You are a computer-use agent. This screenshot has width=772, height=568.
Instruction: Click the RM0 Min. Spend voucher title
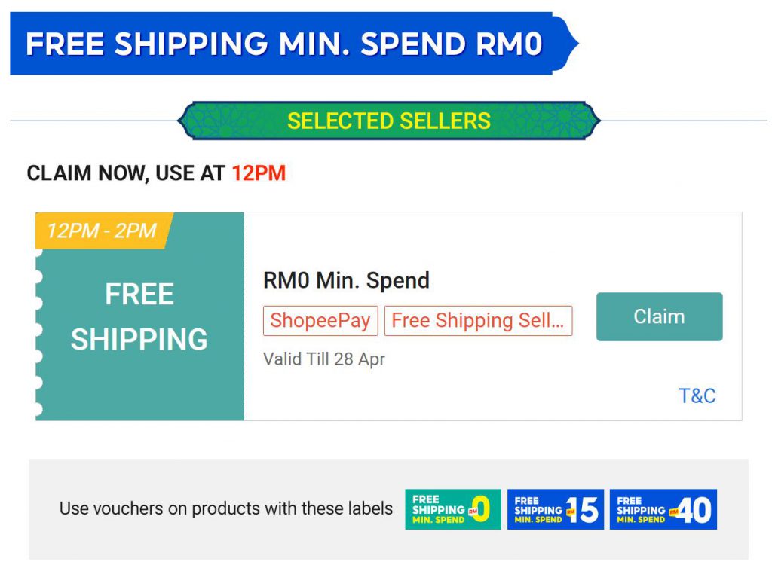(346, 280)
